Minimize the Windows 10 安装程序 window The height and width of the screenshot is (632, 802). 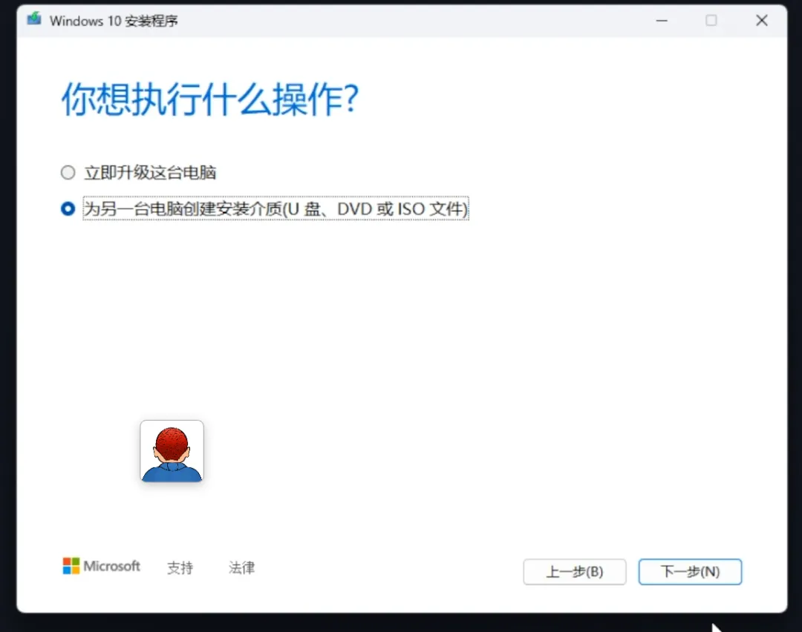[x=662, y=21]
